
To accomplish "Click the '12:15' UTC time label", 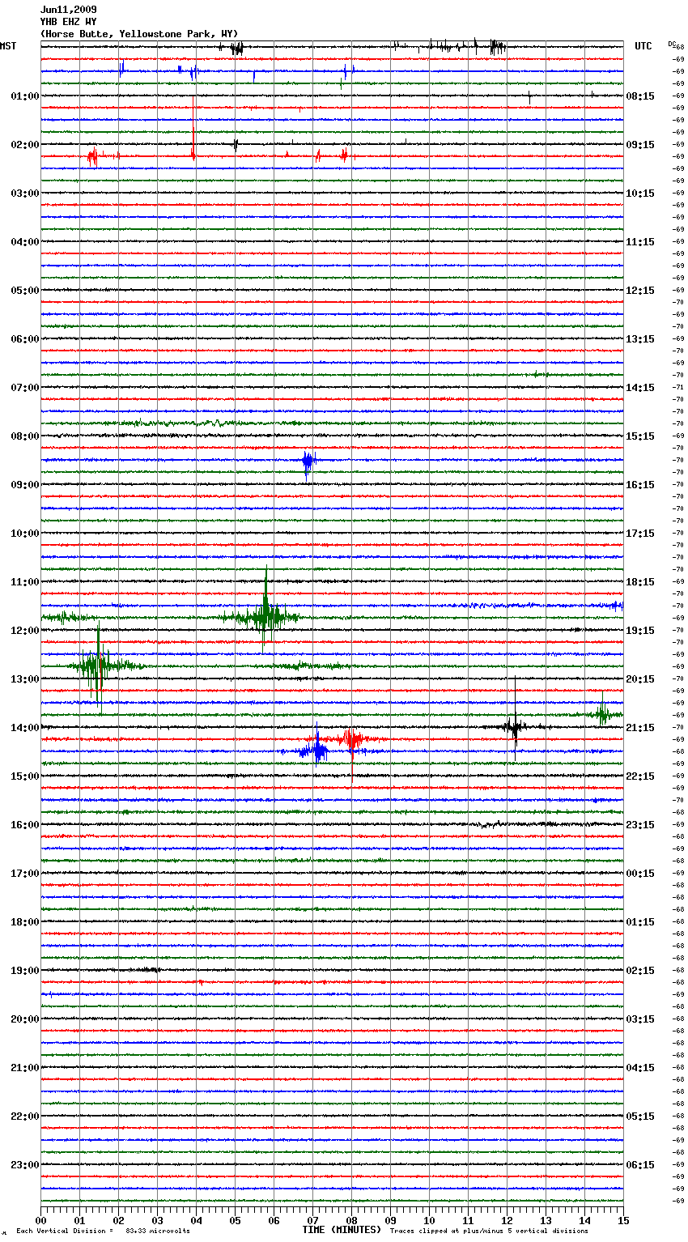I will [640, 291].
